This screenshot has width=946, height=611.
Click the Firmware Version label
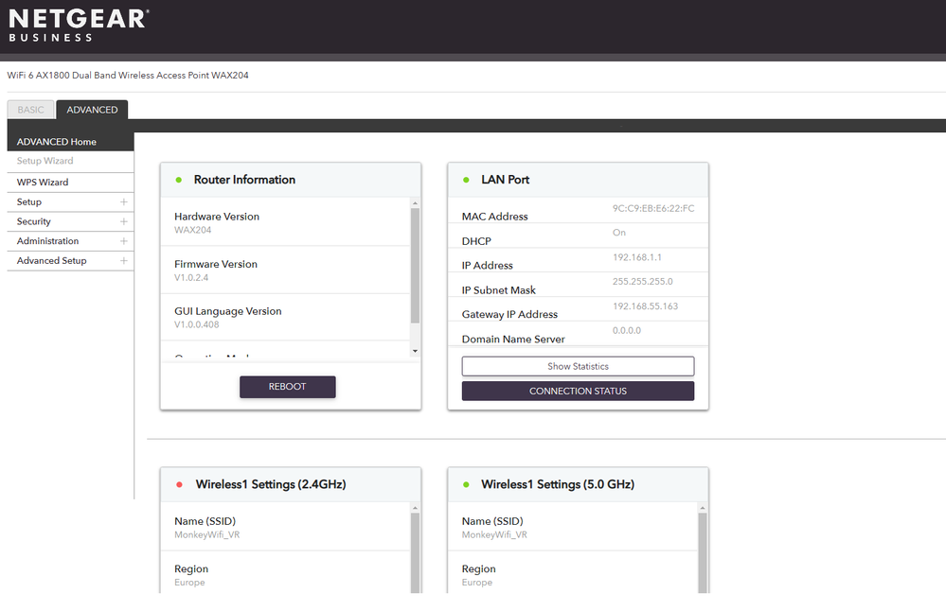point(216,264)
